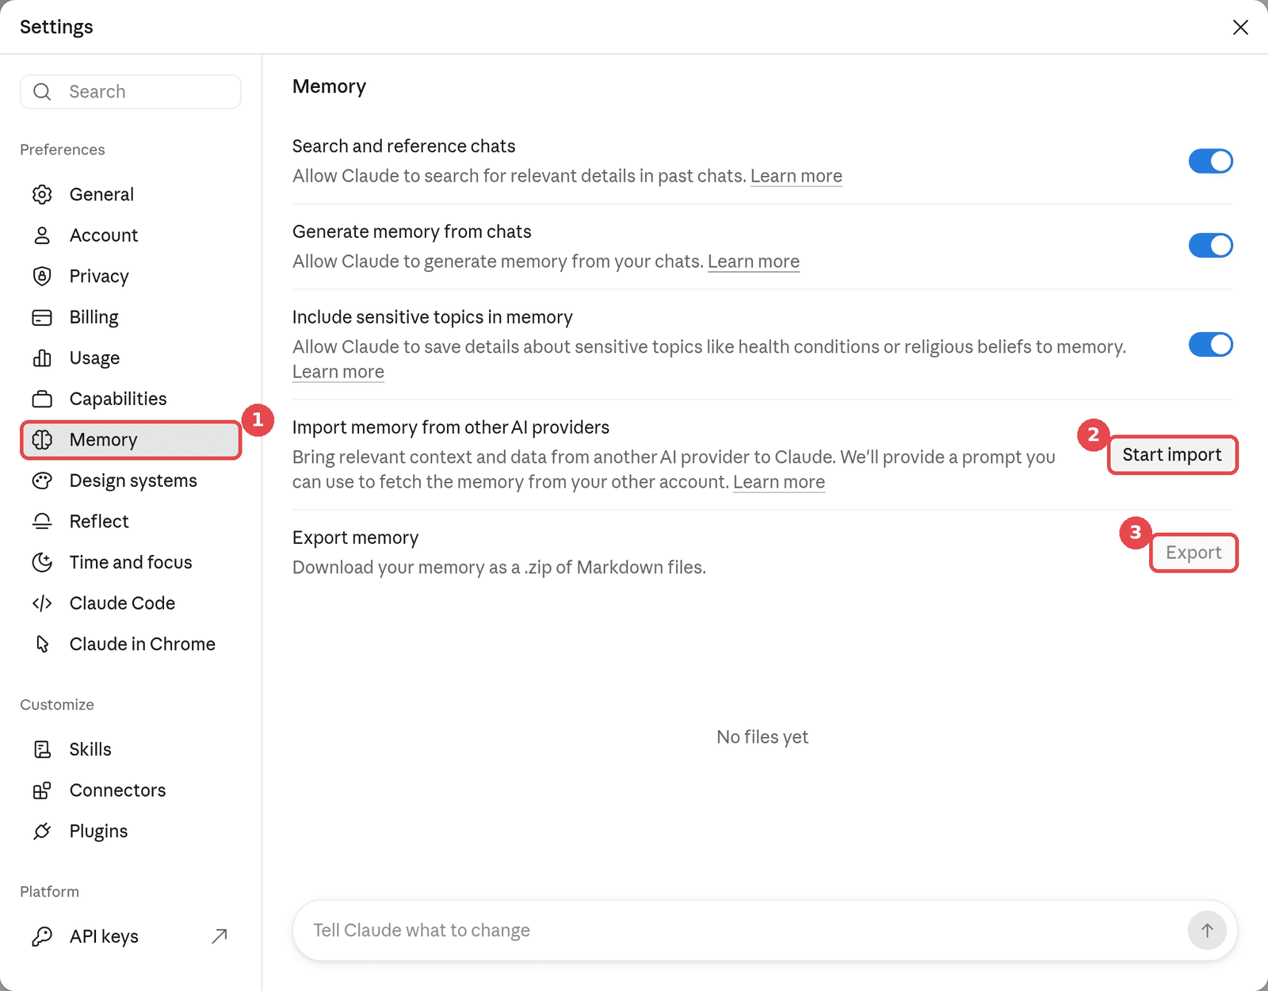Viewport: 1268px width, 991px height.
Task: Click the send arrow in prompt box
Action: [1207, 930]
